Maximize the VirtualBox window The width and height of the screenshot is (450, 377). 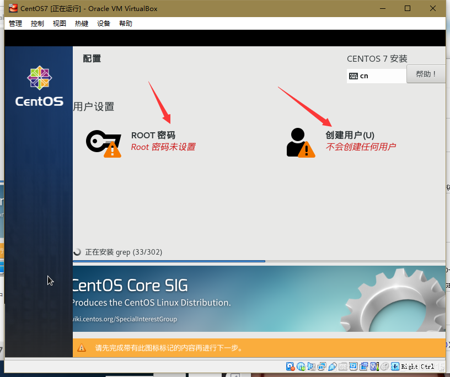click(x=408, y=8)
